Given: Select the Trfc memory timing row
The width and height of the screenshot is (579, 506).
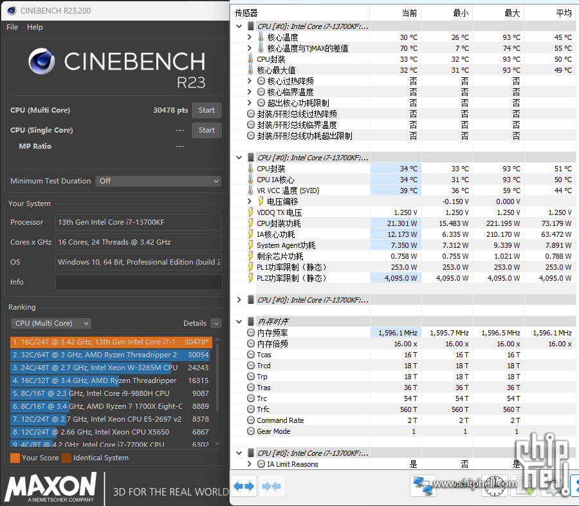Looking at the screenshot, I should click(404, 409).
